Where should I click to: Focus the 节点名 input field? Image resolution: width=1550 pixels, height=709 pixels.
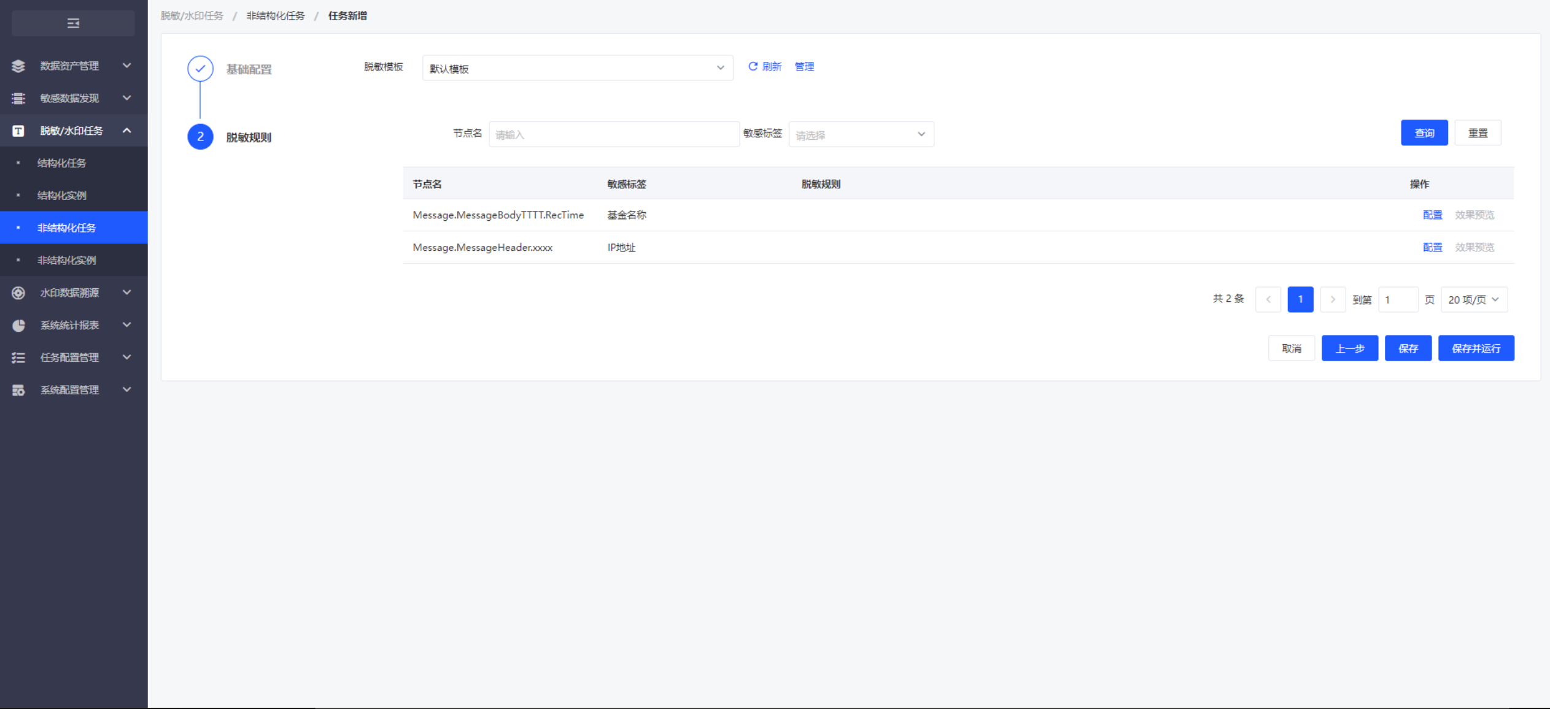[614, 134]
